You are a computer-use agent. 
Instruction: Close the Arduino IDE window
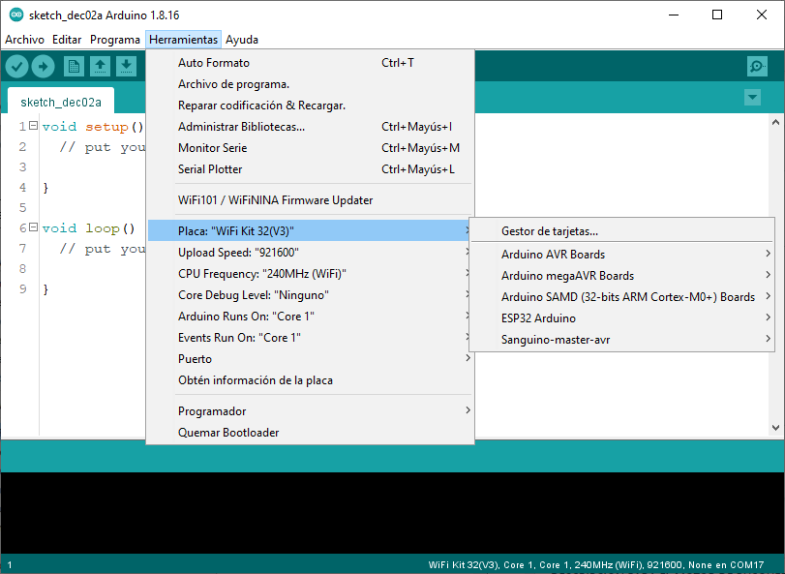coord(762,15)
